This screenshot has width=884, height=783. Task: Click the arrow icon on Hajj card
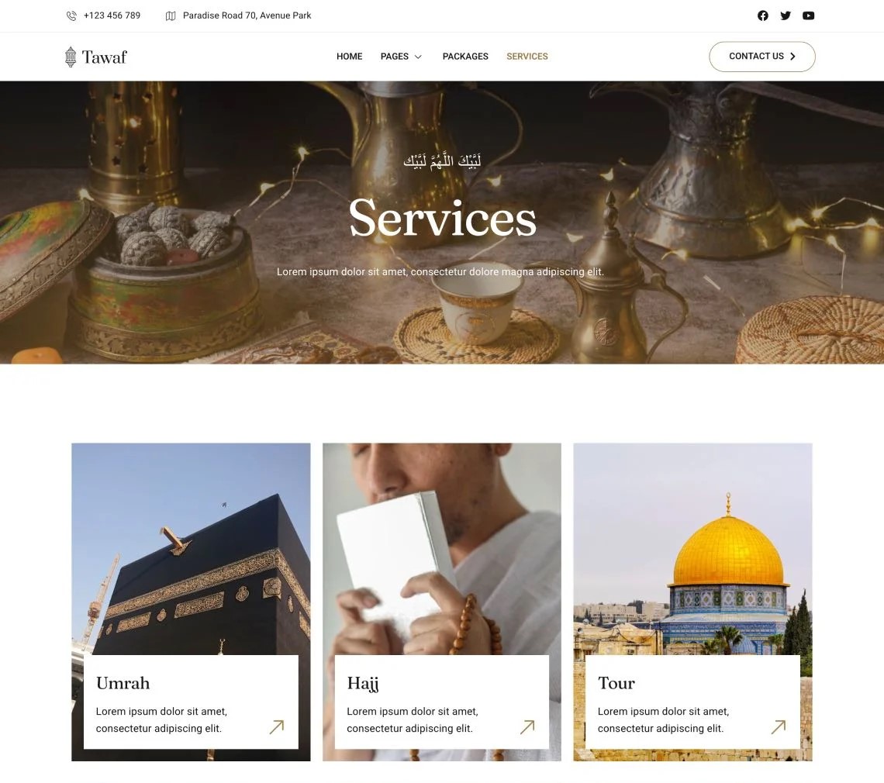528,726
